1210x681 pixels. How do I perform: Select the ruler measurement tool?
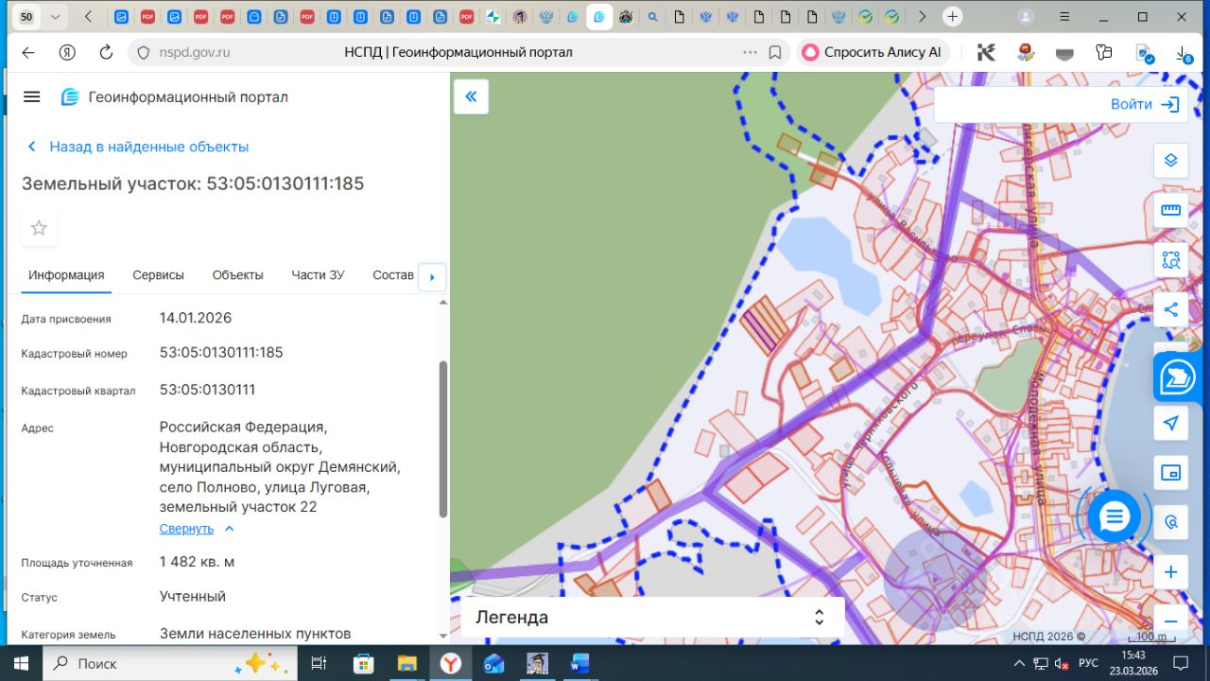point(1170,210)
